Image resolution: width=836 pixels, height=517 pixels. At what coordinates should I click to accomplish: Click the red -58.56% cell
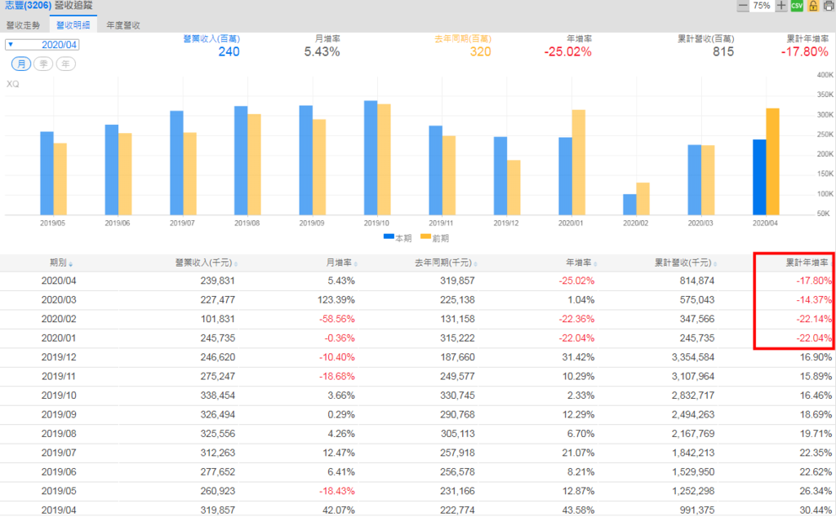click(337, 319)
